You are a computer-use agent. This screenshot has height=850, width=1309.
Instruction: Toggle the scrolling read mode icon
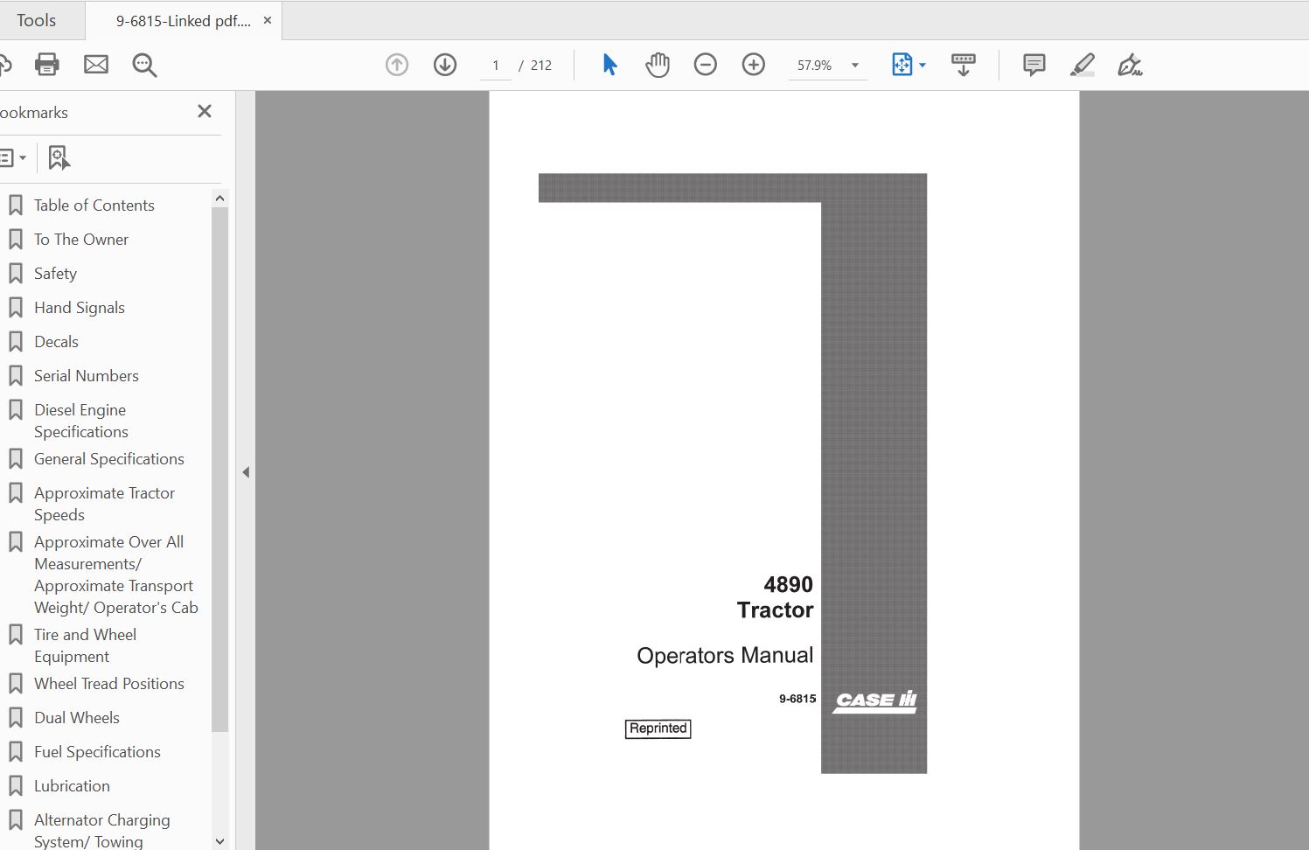tap(964, 65)
